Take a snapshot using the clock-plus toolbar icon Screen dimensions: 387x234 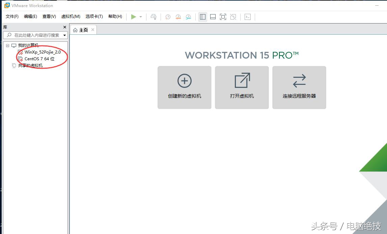(168, 16)
